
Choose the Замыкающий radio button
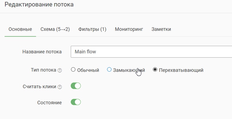[109, 70]
